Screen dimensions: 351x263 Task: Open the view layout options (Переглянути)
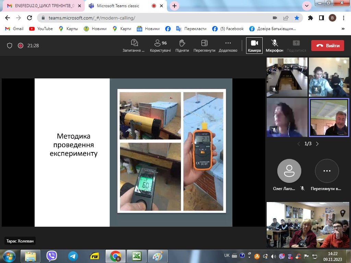tap(204, 46)
